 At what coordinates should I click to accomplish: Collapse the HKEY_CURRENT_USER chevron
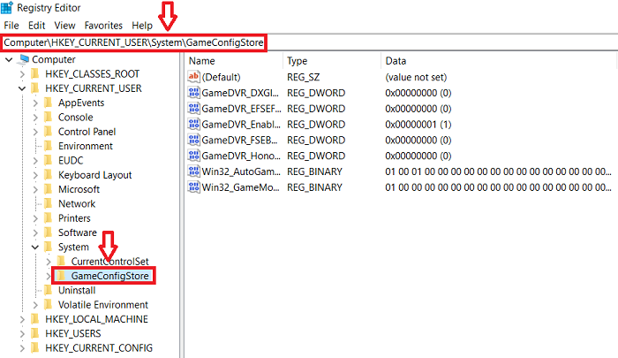[22, 88]
